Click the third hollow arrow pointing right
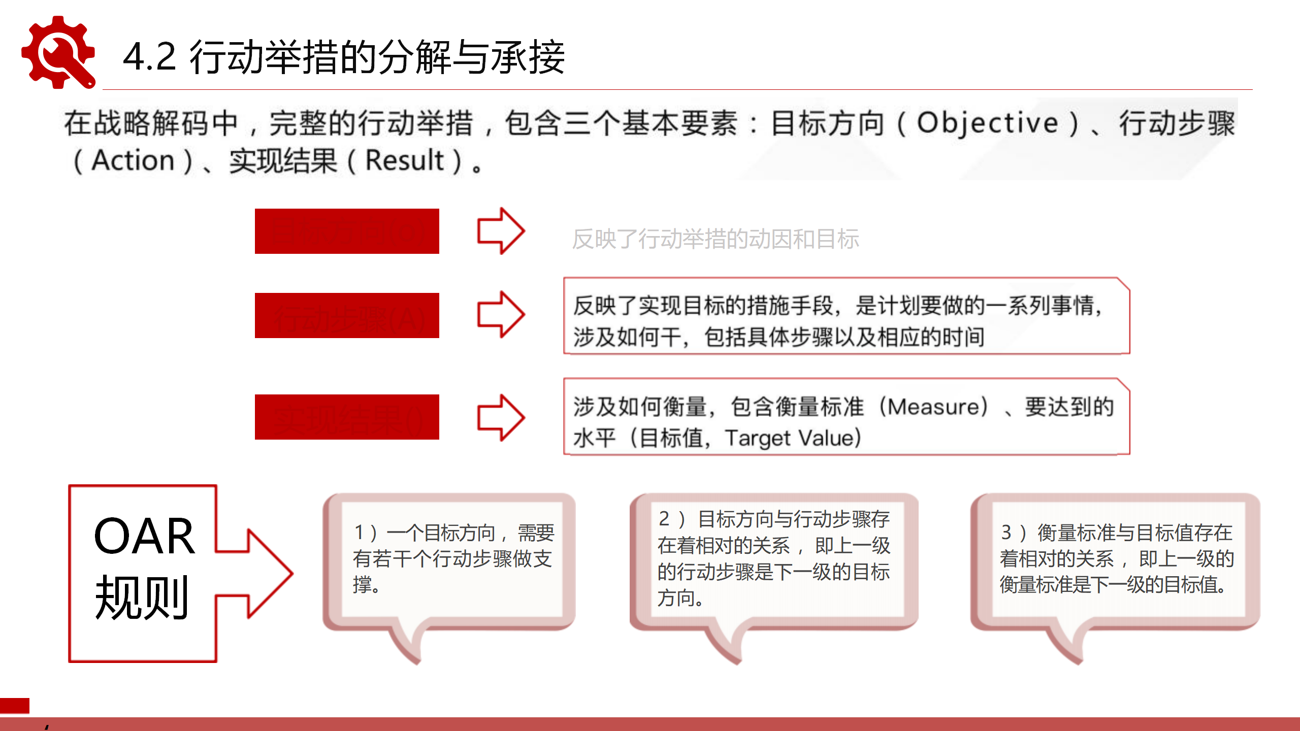This screenshot has width=1300, height=731. [x=500, y=418]
